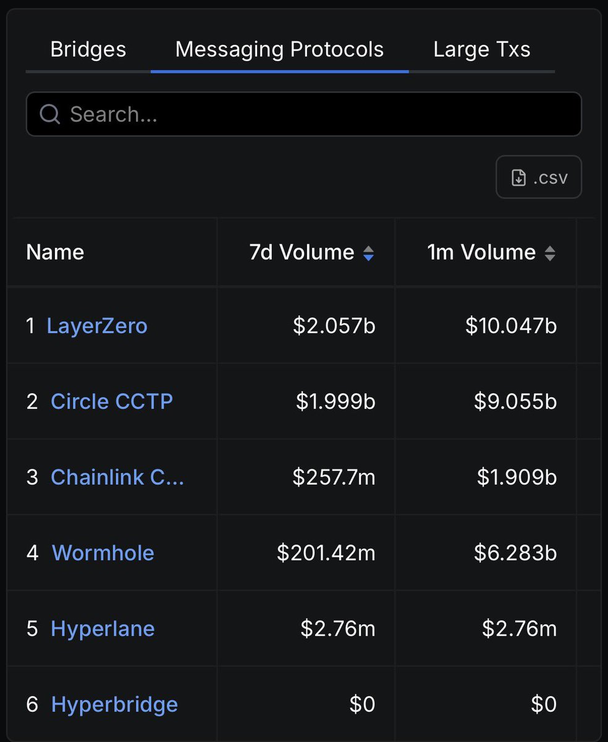Select the Messaging Protocols tab

pyautogui.click(x=279, y=49)
